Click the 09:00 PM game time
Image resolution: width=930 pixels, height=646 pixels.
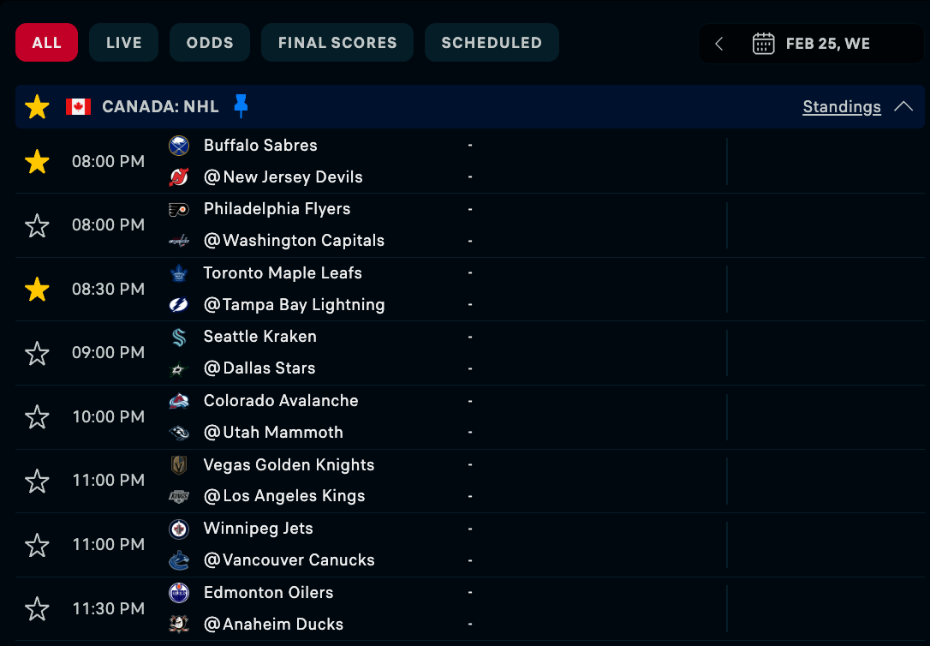pyautogui.click(x=109, y=352)
